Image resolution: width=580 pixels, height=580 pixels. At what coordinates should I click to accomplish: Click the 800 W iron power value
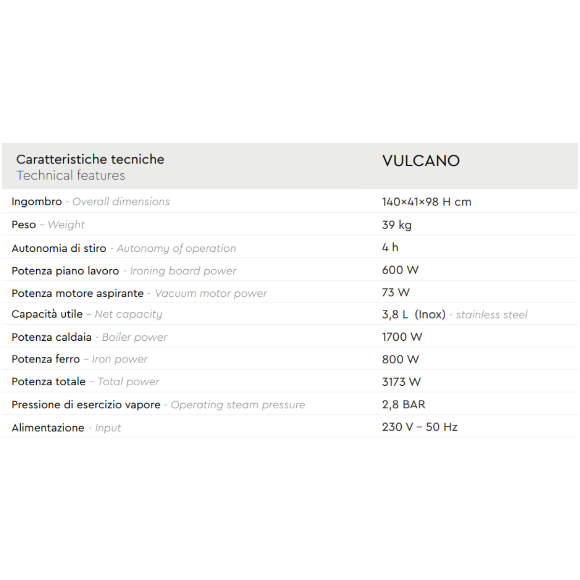click(400, 360)
